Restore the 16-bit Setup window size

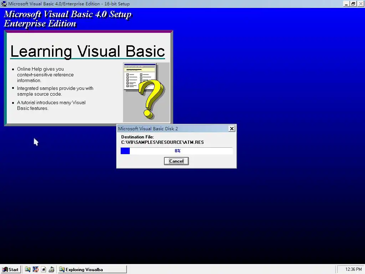click(x=353, y=4)
